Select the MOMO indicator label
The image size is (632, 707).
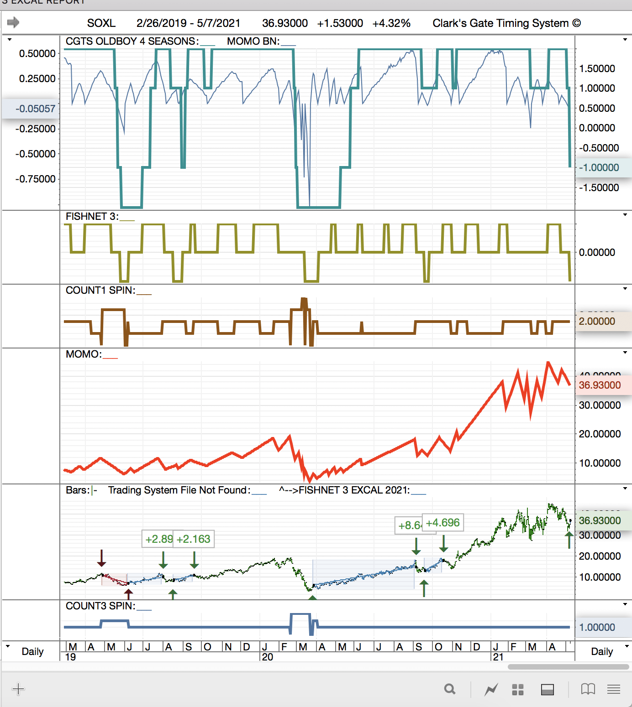pyautogui.click(x=84, y=354)
